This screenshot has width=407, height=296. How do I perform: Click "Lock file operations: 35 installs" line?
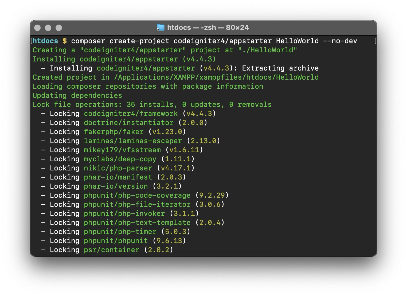click(152, 104)
